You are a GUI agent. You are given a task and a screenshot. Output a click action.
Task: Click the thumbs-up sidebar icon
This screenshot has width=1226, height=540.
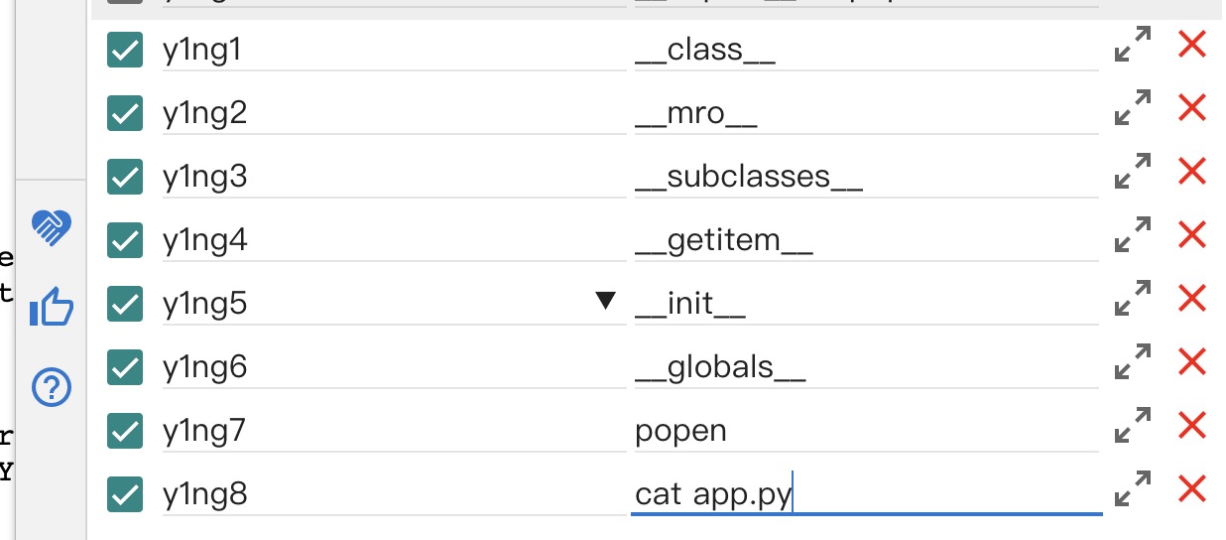point(52,307)
